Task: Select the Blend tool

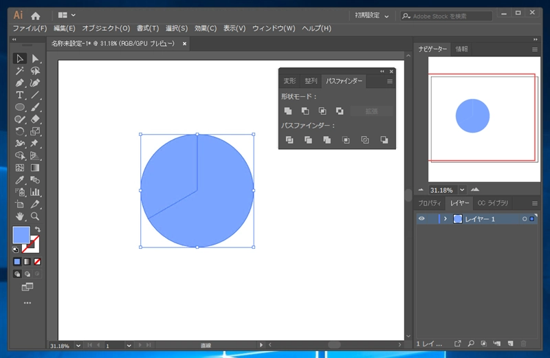Action: coord(35,180)
